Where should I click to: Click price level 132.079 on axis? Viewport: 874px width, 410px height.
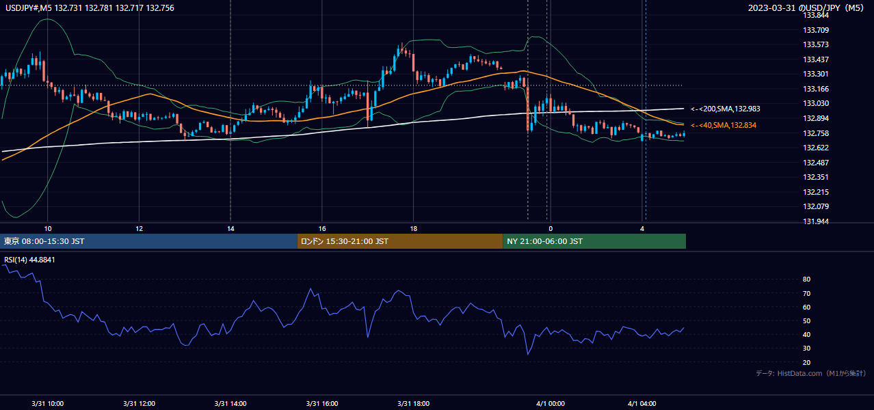(815, 206)
